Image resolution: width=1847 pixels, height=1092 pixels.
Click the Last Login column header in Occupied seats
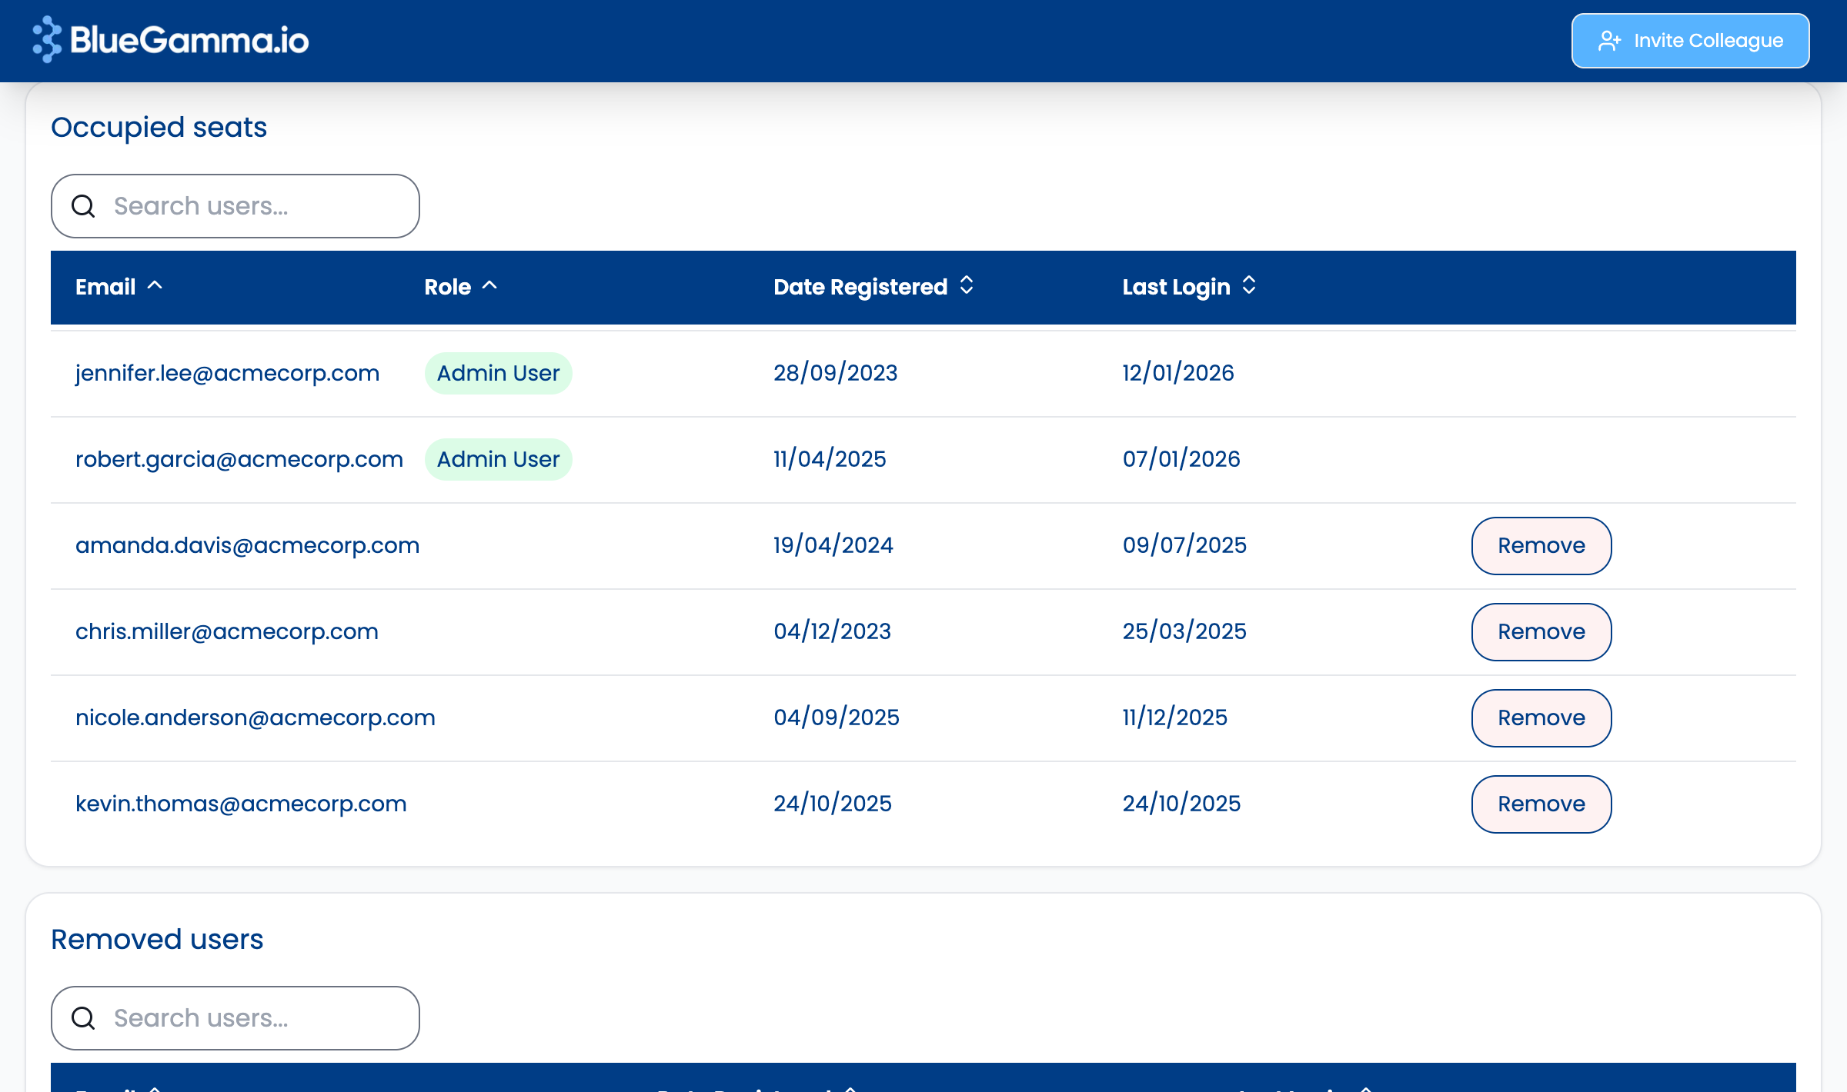[x=1176, y=287]
